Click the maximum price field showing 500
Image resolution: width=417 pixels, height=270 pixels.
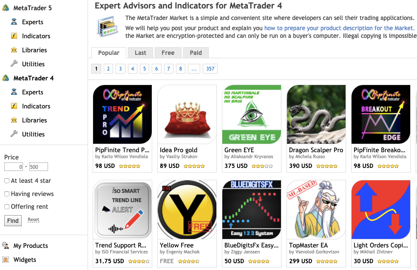[x=39, y=167]
